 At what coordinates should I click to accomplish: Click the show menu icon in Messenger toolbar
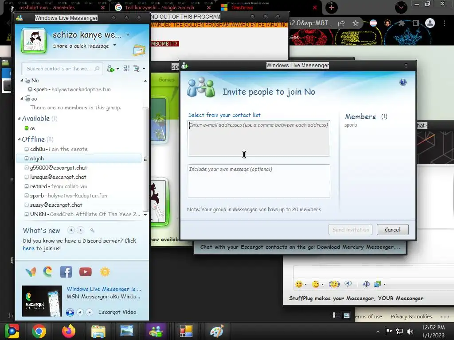[137, 69]
